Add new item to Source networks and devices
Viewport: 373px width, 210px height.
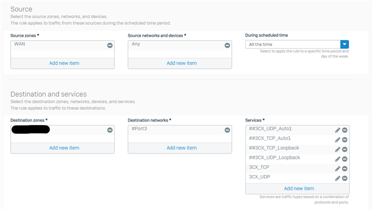coord(181,63)
